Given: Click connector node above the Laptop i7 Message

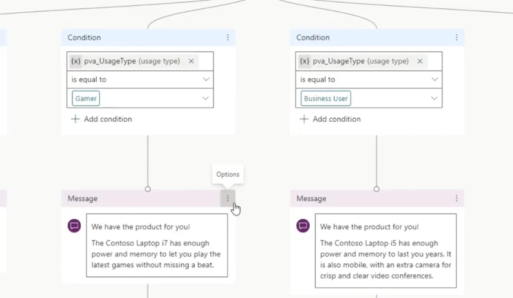Looking at the screenshot, I should click(x=148, y=189).
